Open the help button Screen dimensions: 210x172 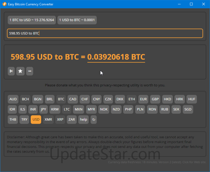[83, 119]
